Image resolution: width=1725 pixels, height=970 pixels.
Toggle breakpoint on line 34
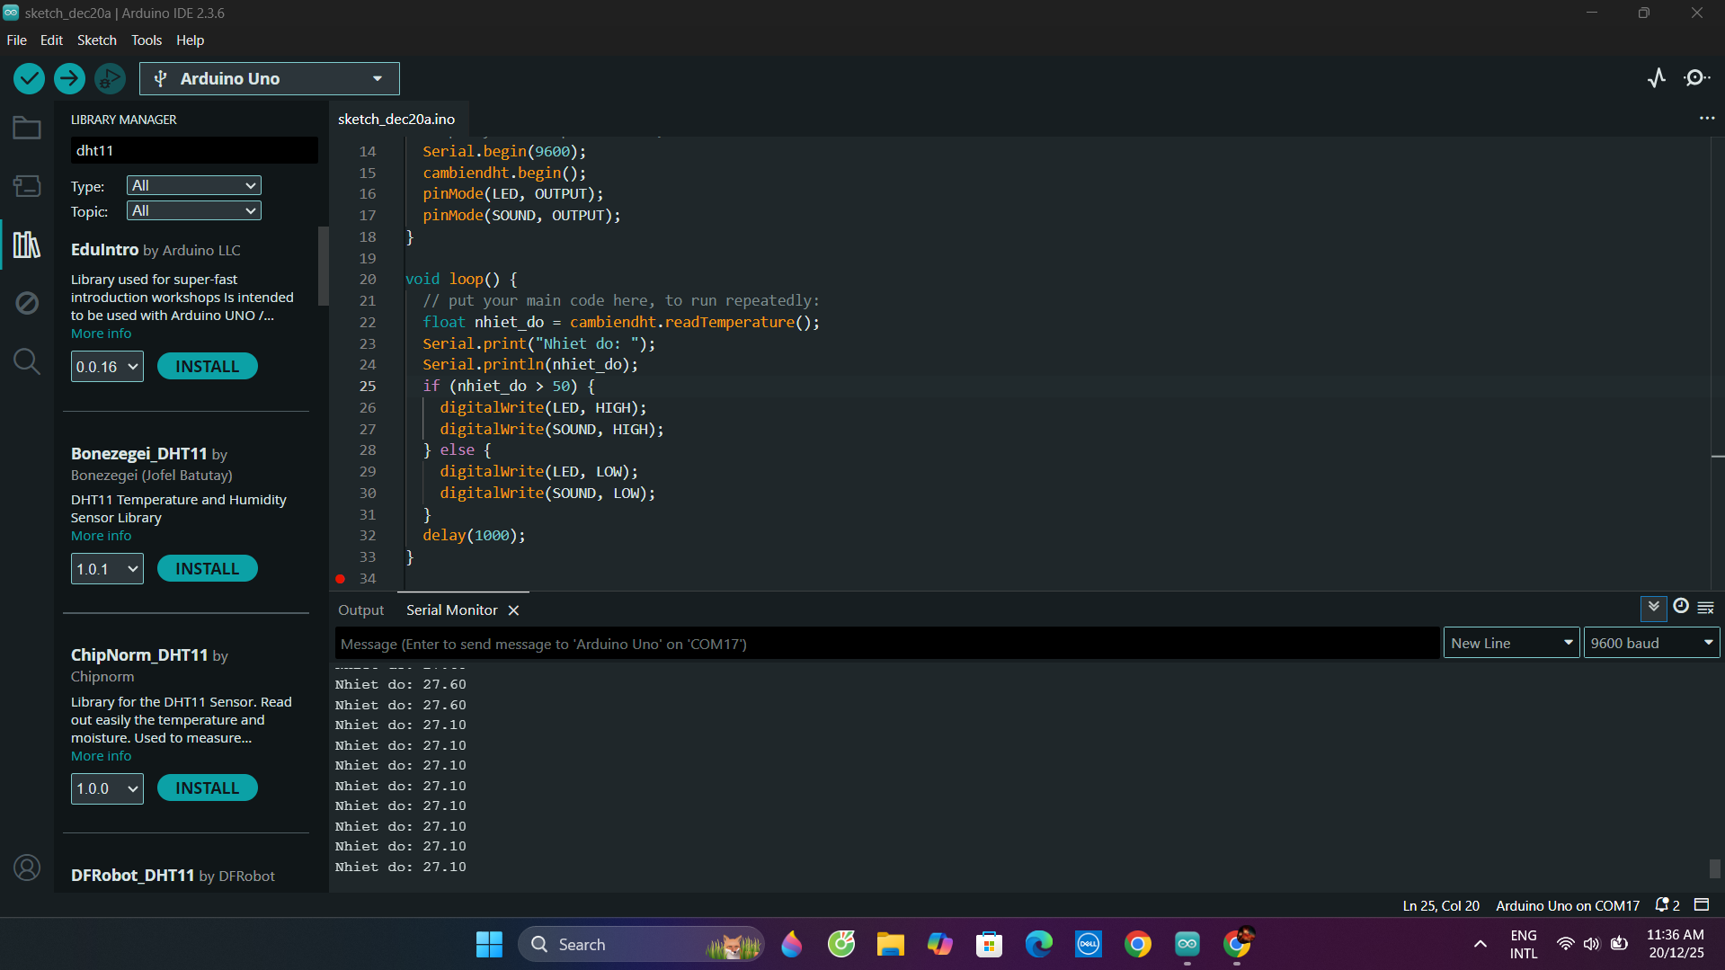pyautogui.click(x=341, y=579)
